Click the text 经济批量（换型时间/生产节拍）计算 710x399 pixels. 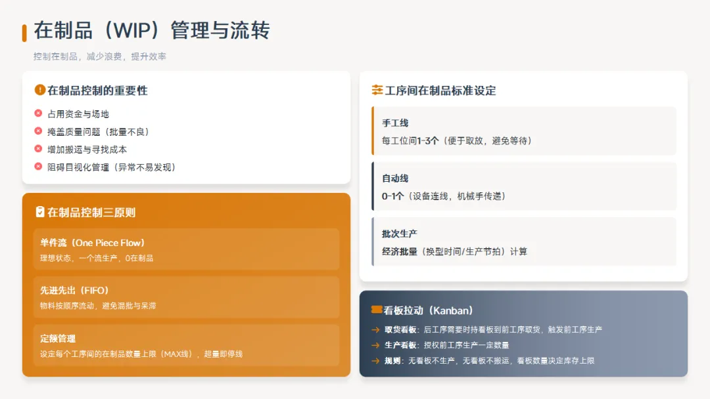tap(455, 251)
